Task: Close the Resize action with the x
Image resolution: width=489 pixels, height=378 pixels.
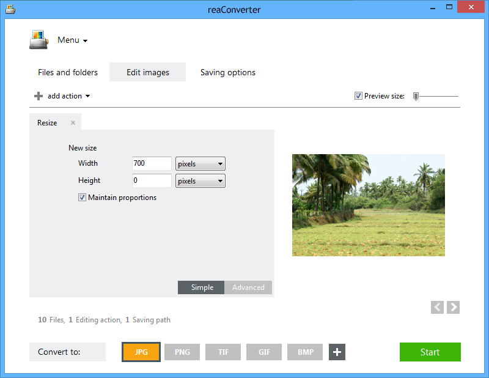Action: pos(73,123)
